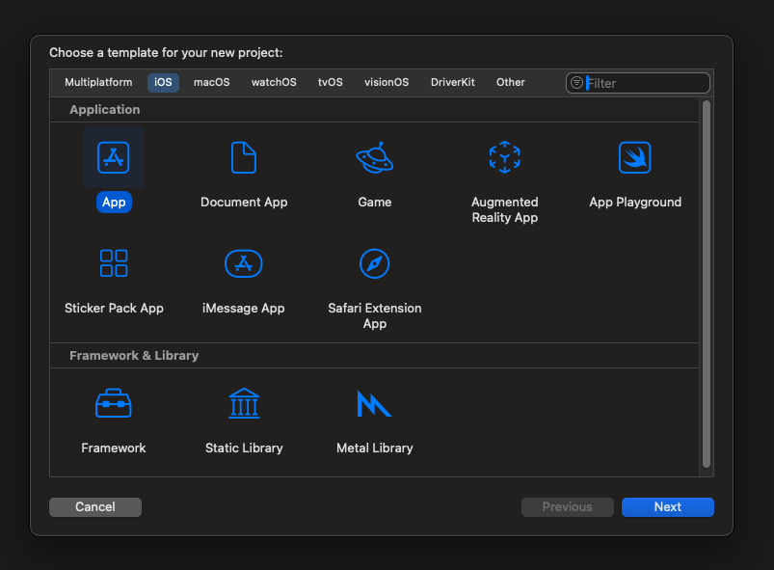
Task: Open the watchOS platform tab
Action: click(x=274, y=83)
